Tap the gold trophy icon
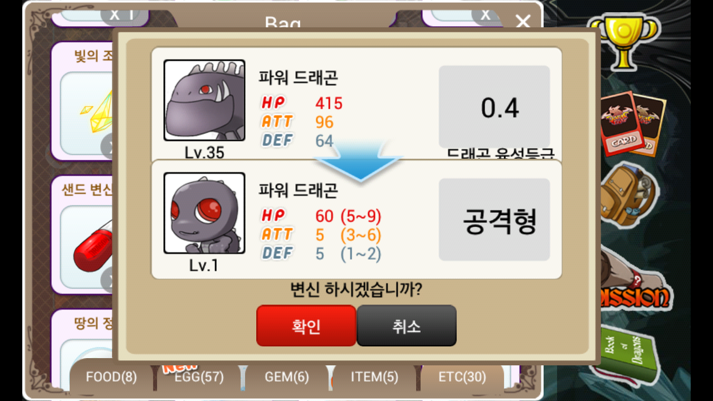The width and height of the screenshot is (713, 401). (624, 42)
